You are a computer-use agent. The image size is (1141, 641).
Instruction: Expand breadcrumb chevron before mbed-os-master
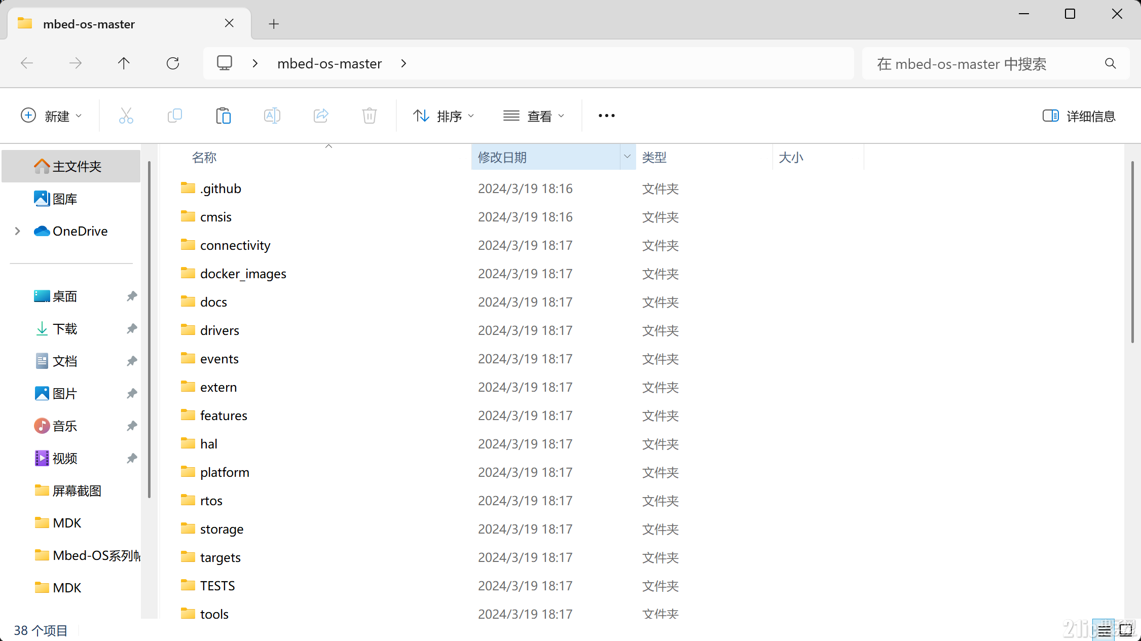(x=255, y=63)
